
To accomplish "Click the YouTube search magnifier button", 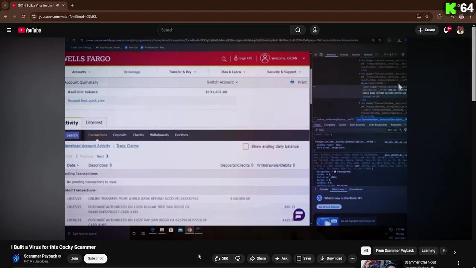I will (x=298, y=30).
